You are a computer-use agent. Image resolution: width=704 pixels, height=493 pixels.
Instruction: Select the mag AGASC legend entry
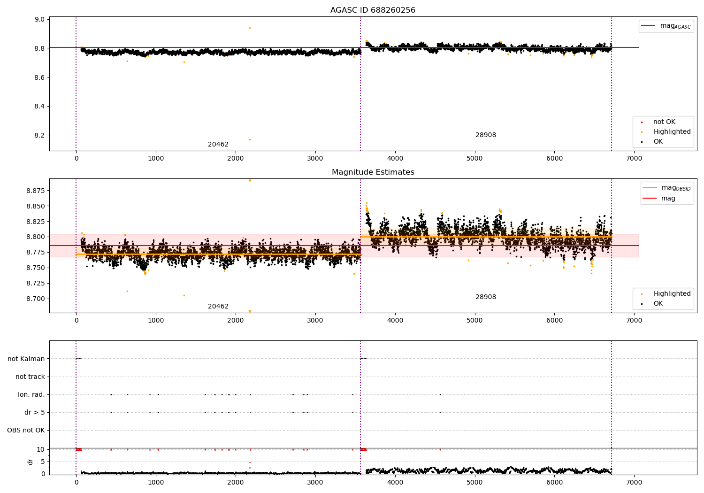point(666,26)
